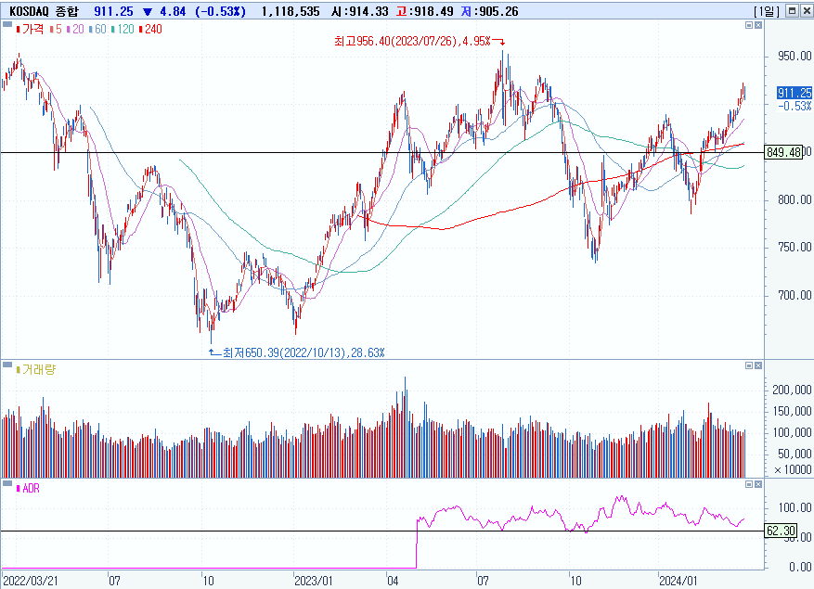Select the 5-day moving average legend

(56, 29)
